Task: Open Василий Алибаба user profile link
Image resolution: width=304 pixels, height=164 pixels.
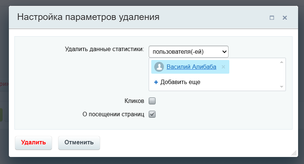Action: coord(191,67)
